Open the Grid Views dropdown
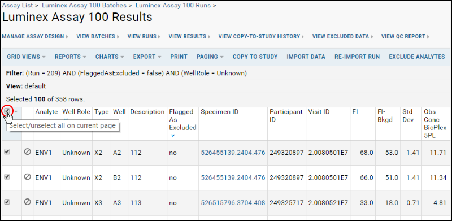Image resolution: width=452 pixels, height=221 pixels. [x=26, y=57]
